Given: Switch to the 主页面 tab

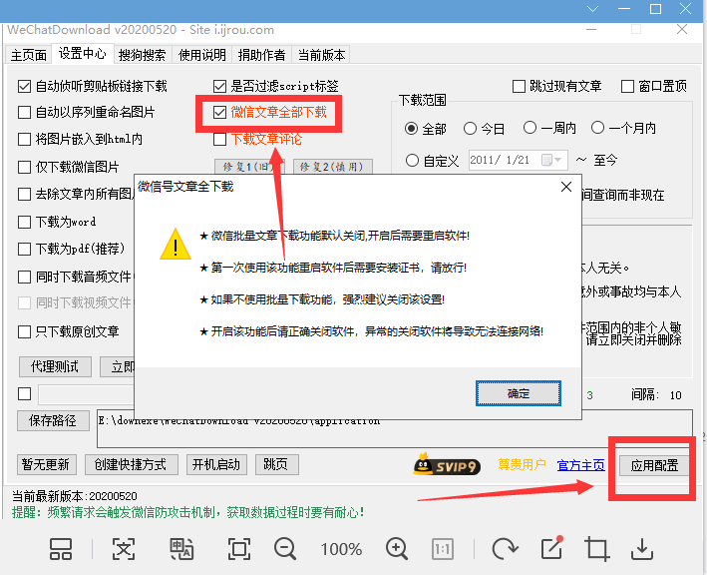Looking at the screenshot, I should tap(28, 55).
